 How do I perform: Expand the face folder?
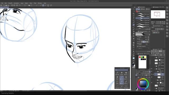(156, 80)
